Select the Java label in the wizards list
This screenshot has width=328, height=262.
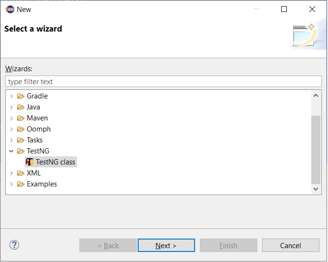click(x=33, y=107)
